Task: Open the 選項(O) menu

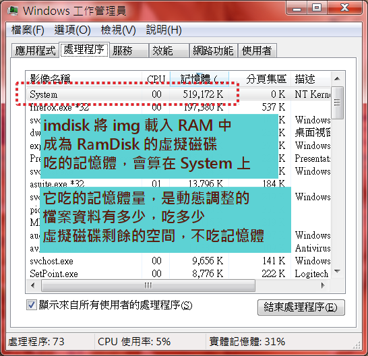Action: (x=72, y=30)
